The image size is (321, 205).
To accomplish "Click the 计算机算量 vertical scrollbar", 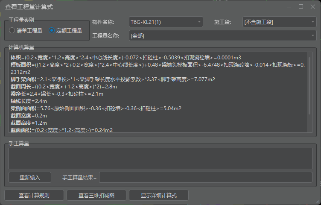I will point(309,86).
